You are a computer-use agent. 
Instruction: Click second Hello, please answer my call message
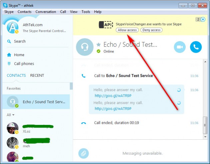pyautogui.click(x=118, y=103)
